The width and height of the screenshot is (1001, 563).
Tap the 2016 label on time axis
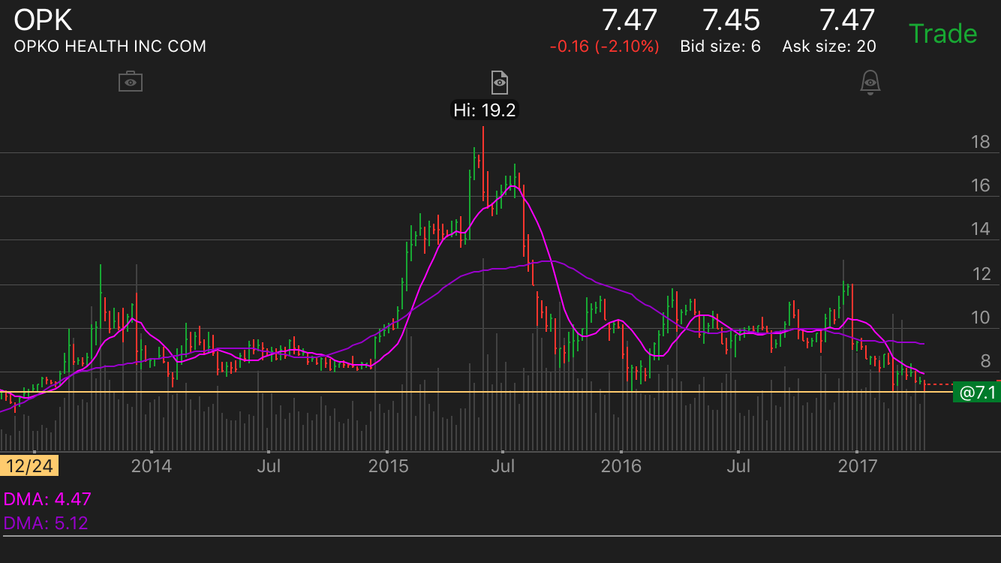[621, 466]
